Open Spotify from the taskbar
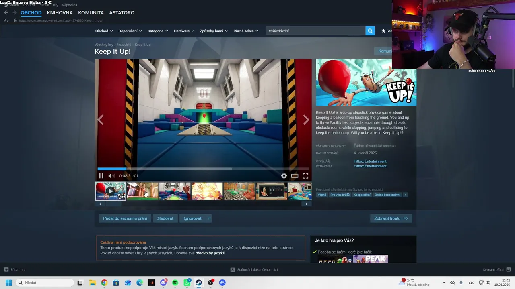This screenshot has height=289, width=515. (175, 283)
